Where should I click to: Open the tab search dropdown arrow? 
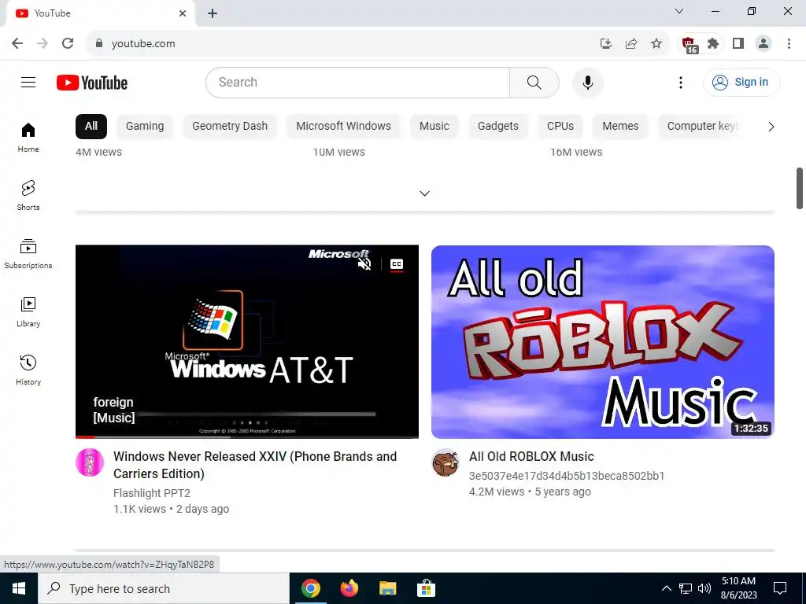click(679, 11)
